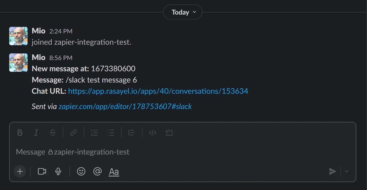Mention someone with the @ icon
The height and width of the screenshot is (190, 367).
tap(97, 171)
